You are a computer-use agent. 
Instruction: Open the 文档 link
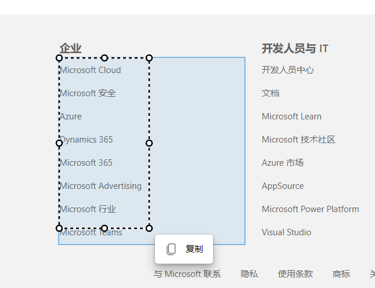click(x=271, y=93)
